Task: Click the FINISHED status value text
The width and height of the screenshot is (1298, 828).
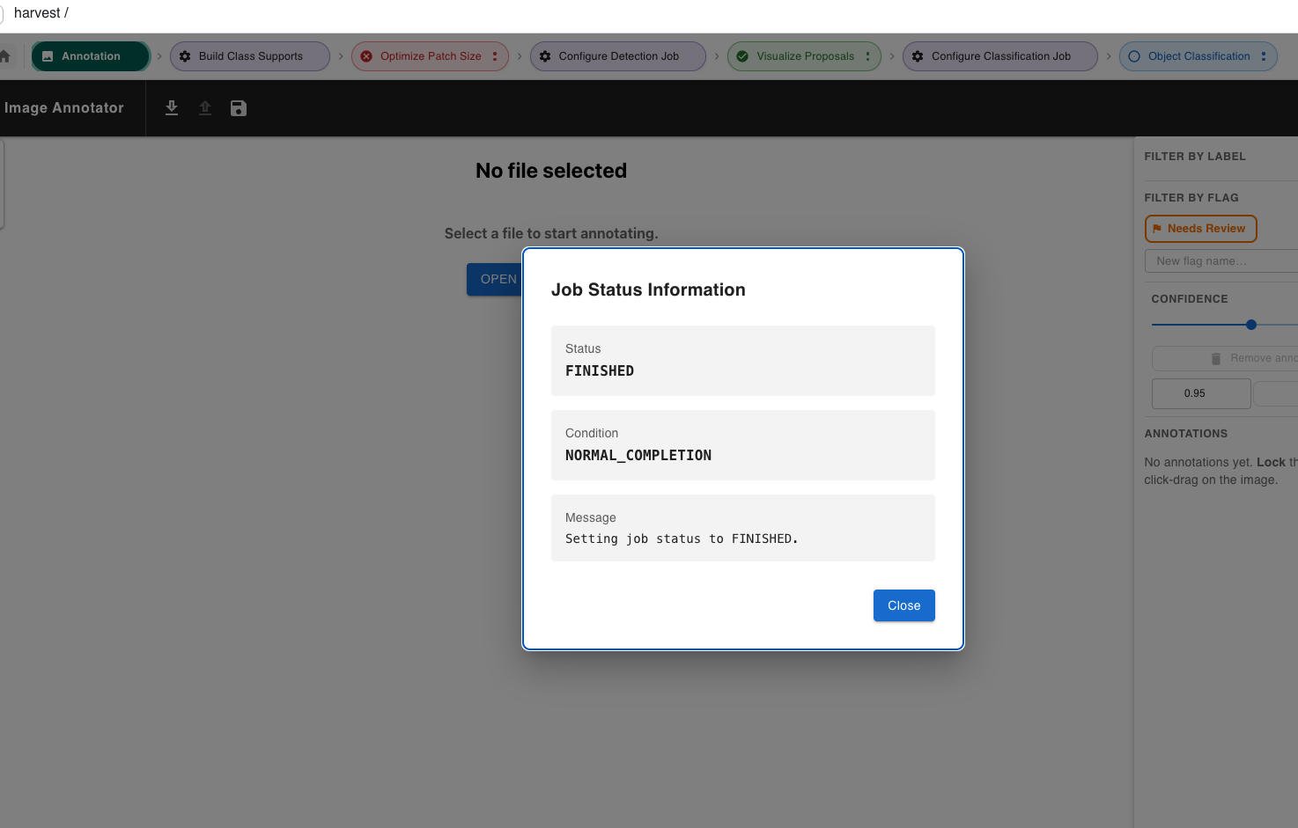Action: click(600, 371)
